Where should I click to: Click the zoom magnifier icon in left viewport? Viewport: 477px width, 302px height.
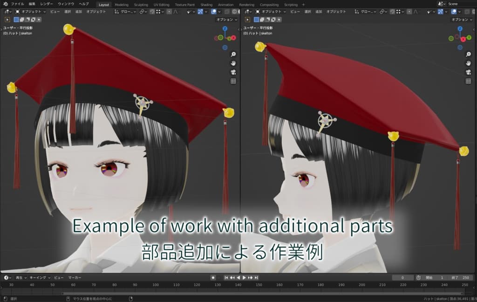tap(233, 54)
